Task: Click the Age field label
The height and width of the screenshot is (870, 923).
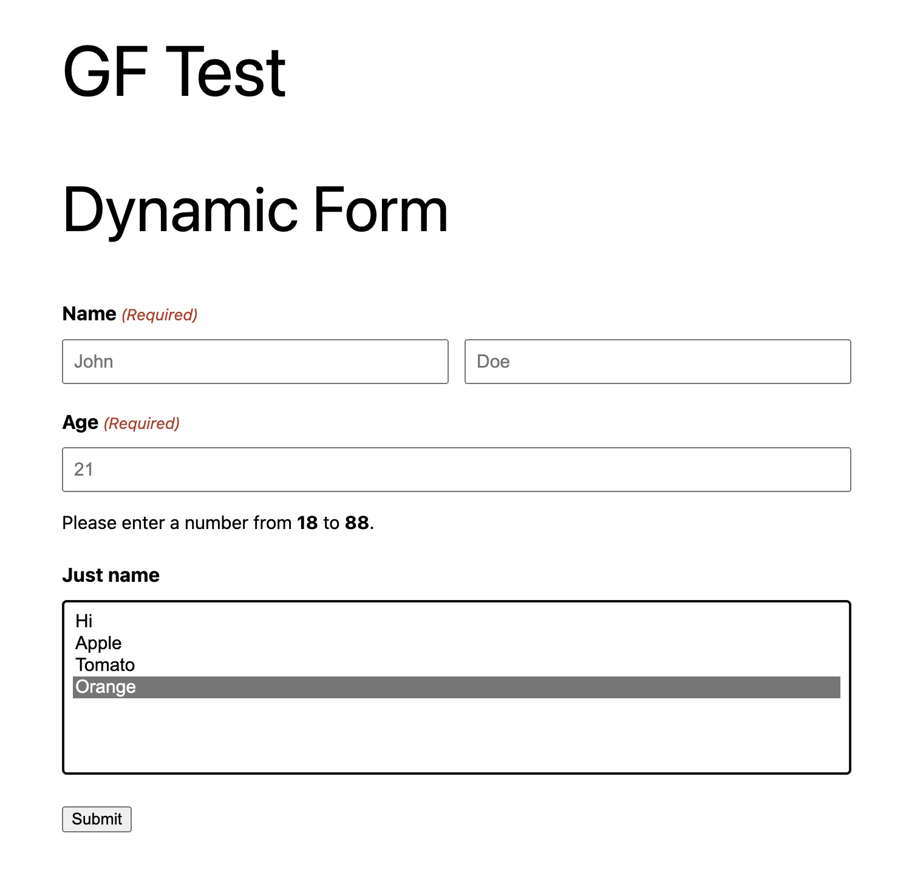Action: (80, 423)
